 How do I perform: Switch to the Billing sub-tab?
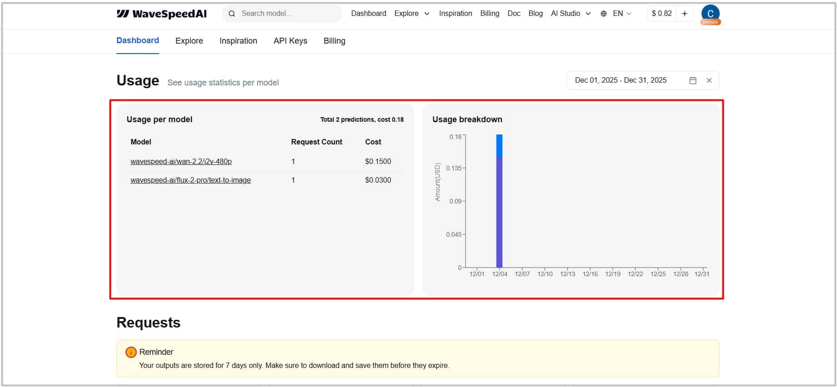click(335, 41)
